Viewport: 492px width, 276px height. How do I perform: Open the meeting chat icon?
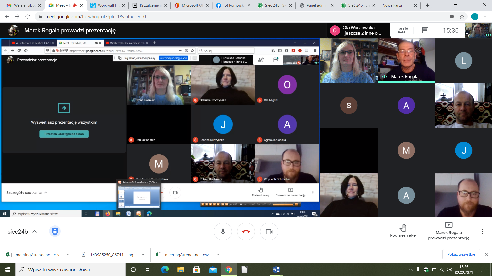(425, 30)
